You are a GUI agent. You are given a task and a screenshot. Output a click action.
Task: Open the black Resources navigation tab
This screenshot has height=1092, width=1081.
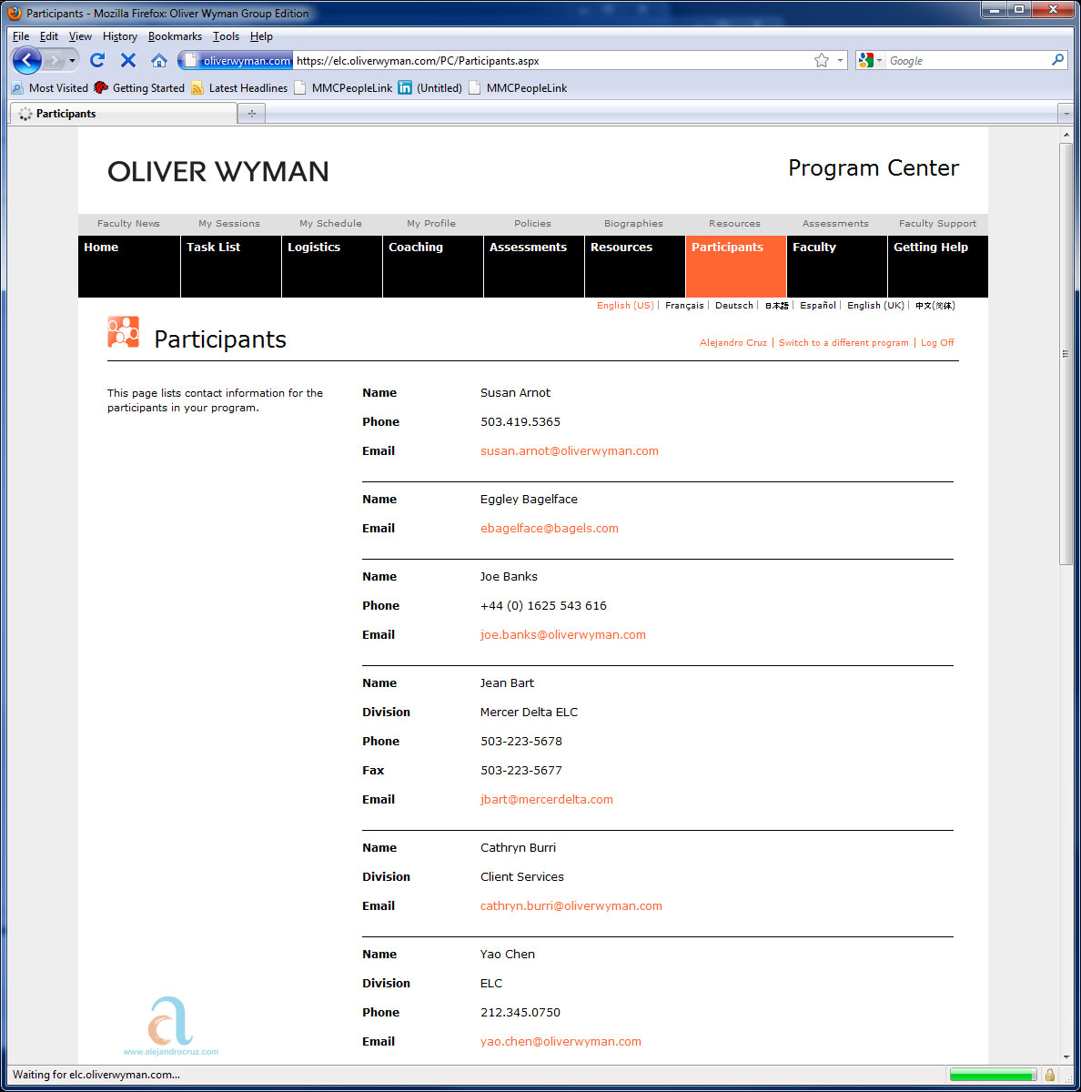(635, 267)
